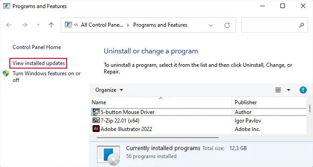Click the 5-button Mouse Driver icon
Image resolution: width=313 pixels, height=167 pixels.
tap(96, 112)
